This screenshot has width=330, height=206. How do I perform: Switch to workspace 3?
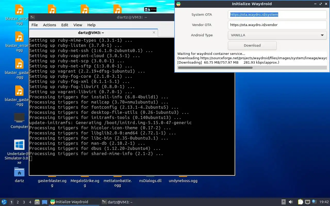pos(24,202)
